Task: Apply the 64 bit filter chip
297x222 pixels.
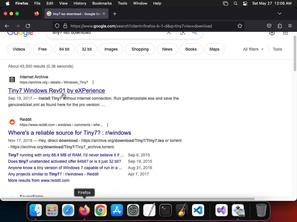Action: pyautogui.click(x=64, y=49)
